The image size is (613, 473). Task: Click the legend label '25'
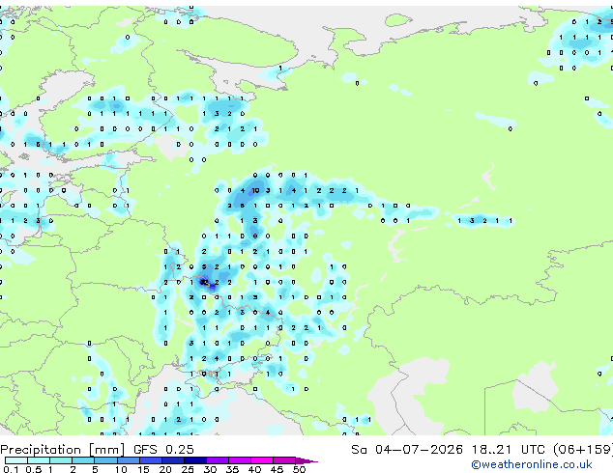[x=188, y=469]
